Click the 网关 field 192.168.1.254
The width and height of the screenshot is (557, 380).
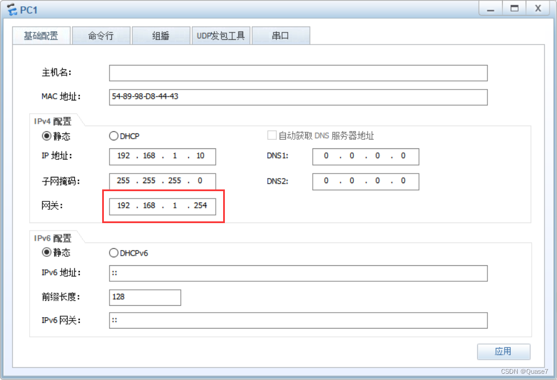(x=162, y=207)
